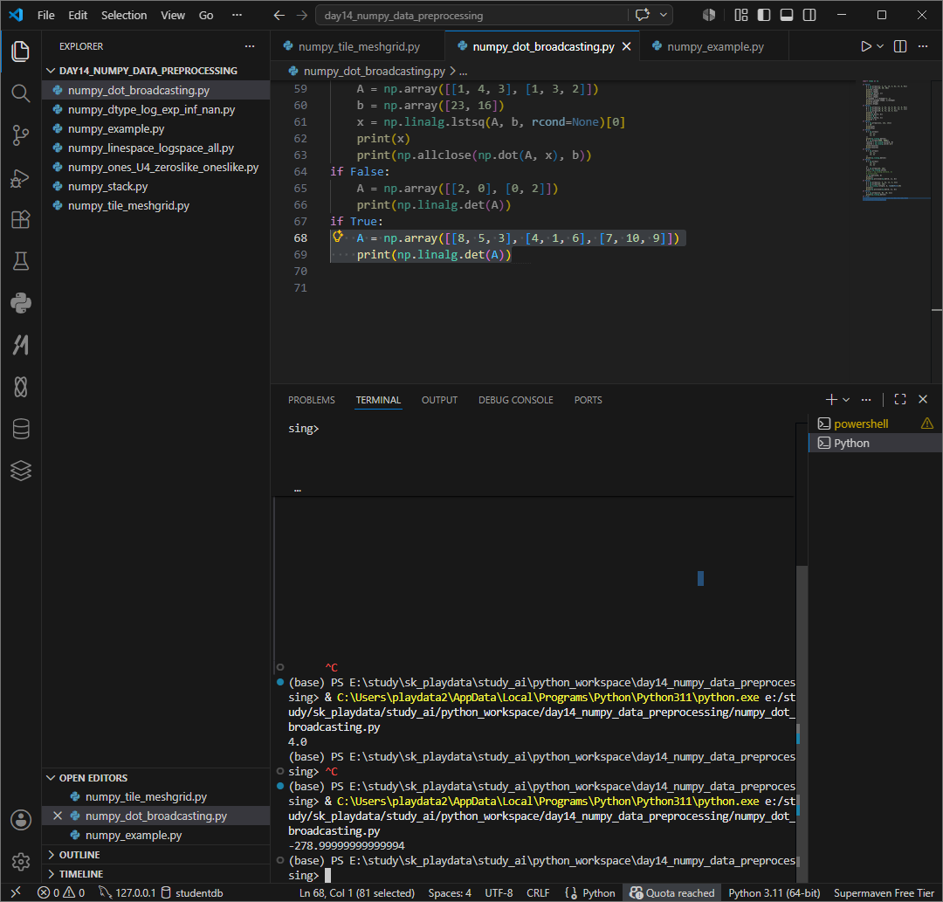Open the Explorer view in activity bar
943x902 pixels.
pos(20,52)
